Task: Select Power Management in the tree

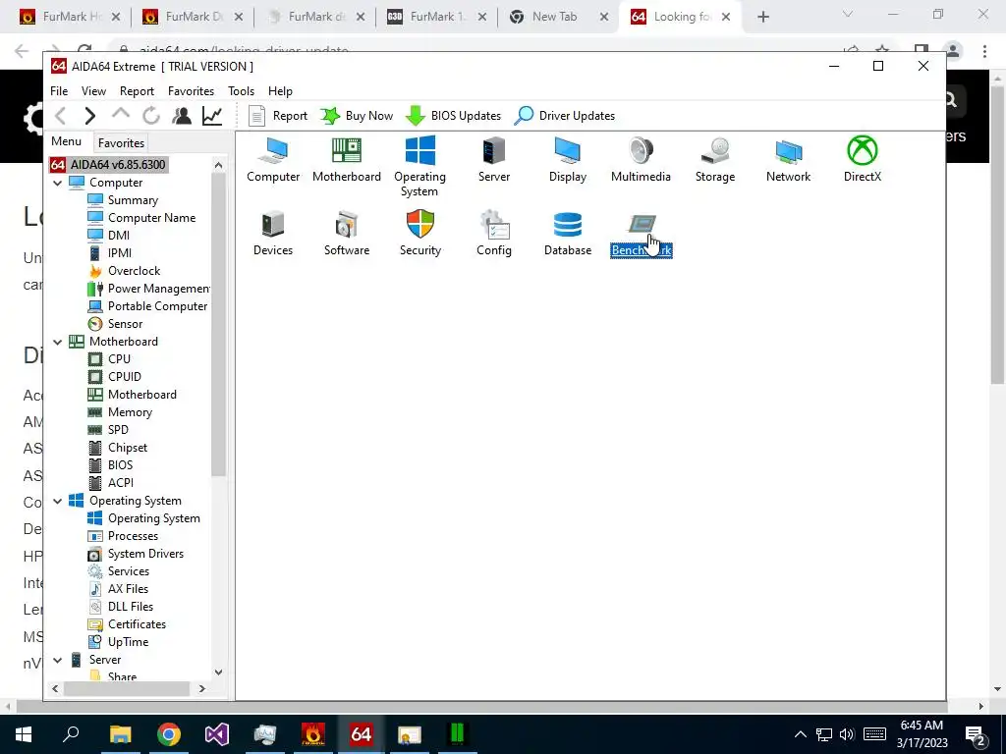Action: (148, 289)
